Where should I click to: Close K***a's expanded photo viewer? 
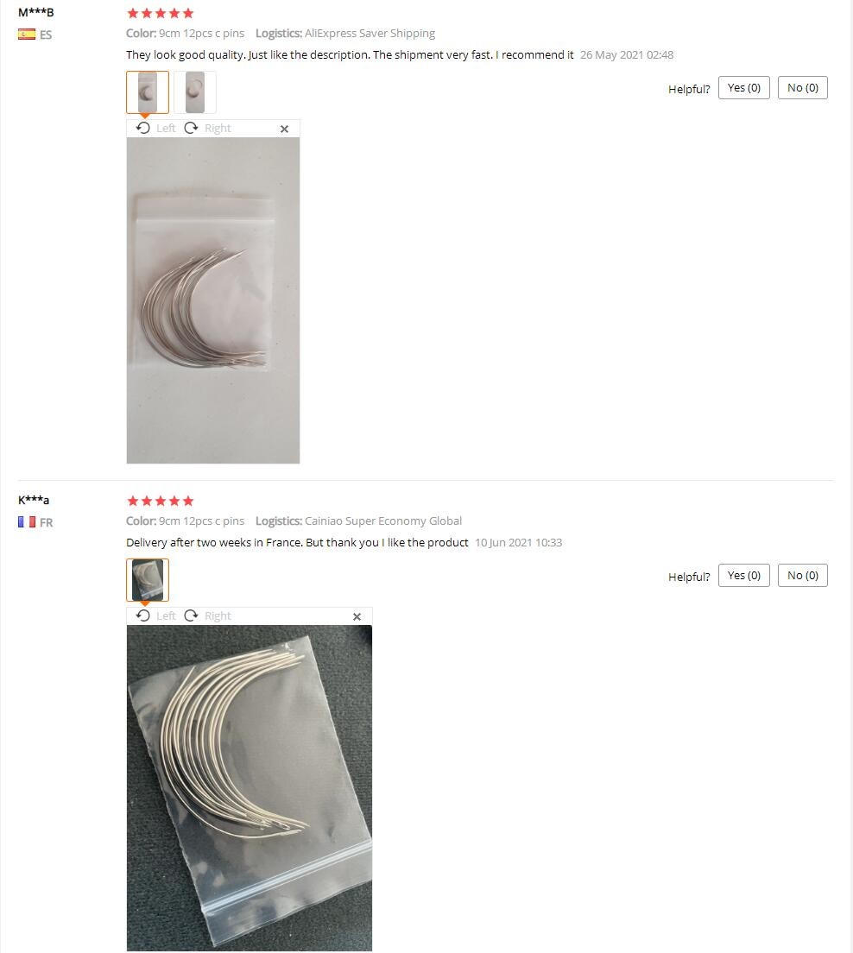coord(357,616)
